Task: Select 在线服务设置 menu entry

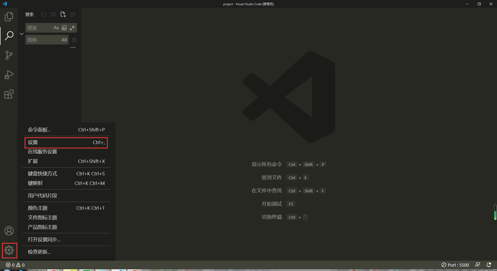Action: click(x=66, y=152)
